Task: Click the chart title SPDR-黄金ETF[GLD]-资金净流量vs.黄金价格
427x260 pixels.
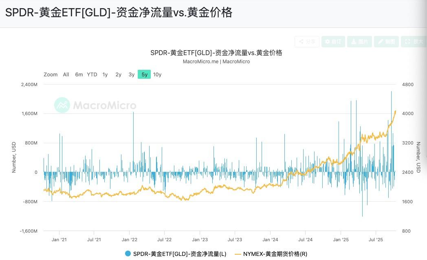Action: 216,53
